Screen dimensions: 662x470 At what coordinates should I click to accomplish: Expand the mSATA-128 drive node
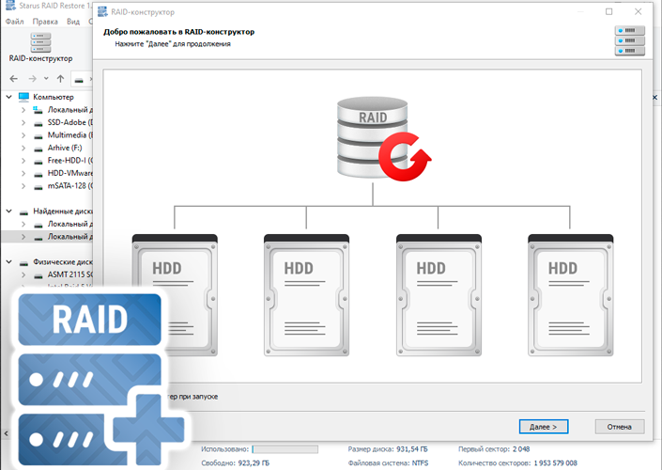[x=23, y=186]
